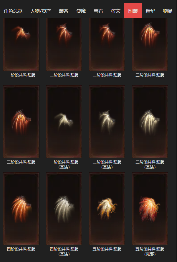Viewport: 177px width, 262px height.
Task: Open the 宝石 tab
Action: [98, 11]
